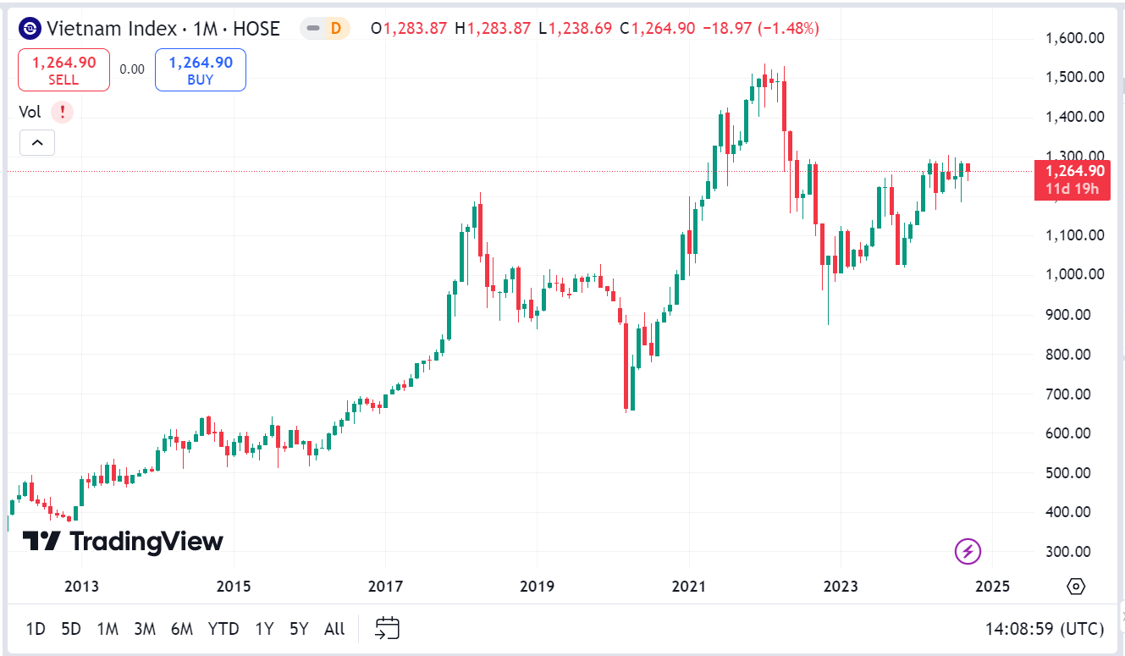Click the open value O1,283.87 in header
This screenshot has width=1125, height=656.
(409, 29)
